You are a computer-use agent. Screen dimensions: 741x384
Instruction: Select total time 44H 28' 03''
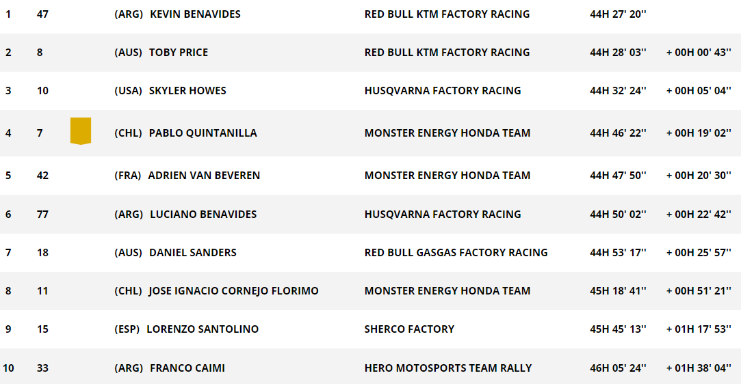point(618,53)
